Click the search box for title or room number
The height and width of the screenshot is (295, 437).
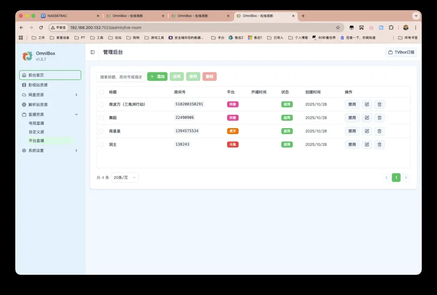click(x=121, y=77)
